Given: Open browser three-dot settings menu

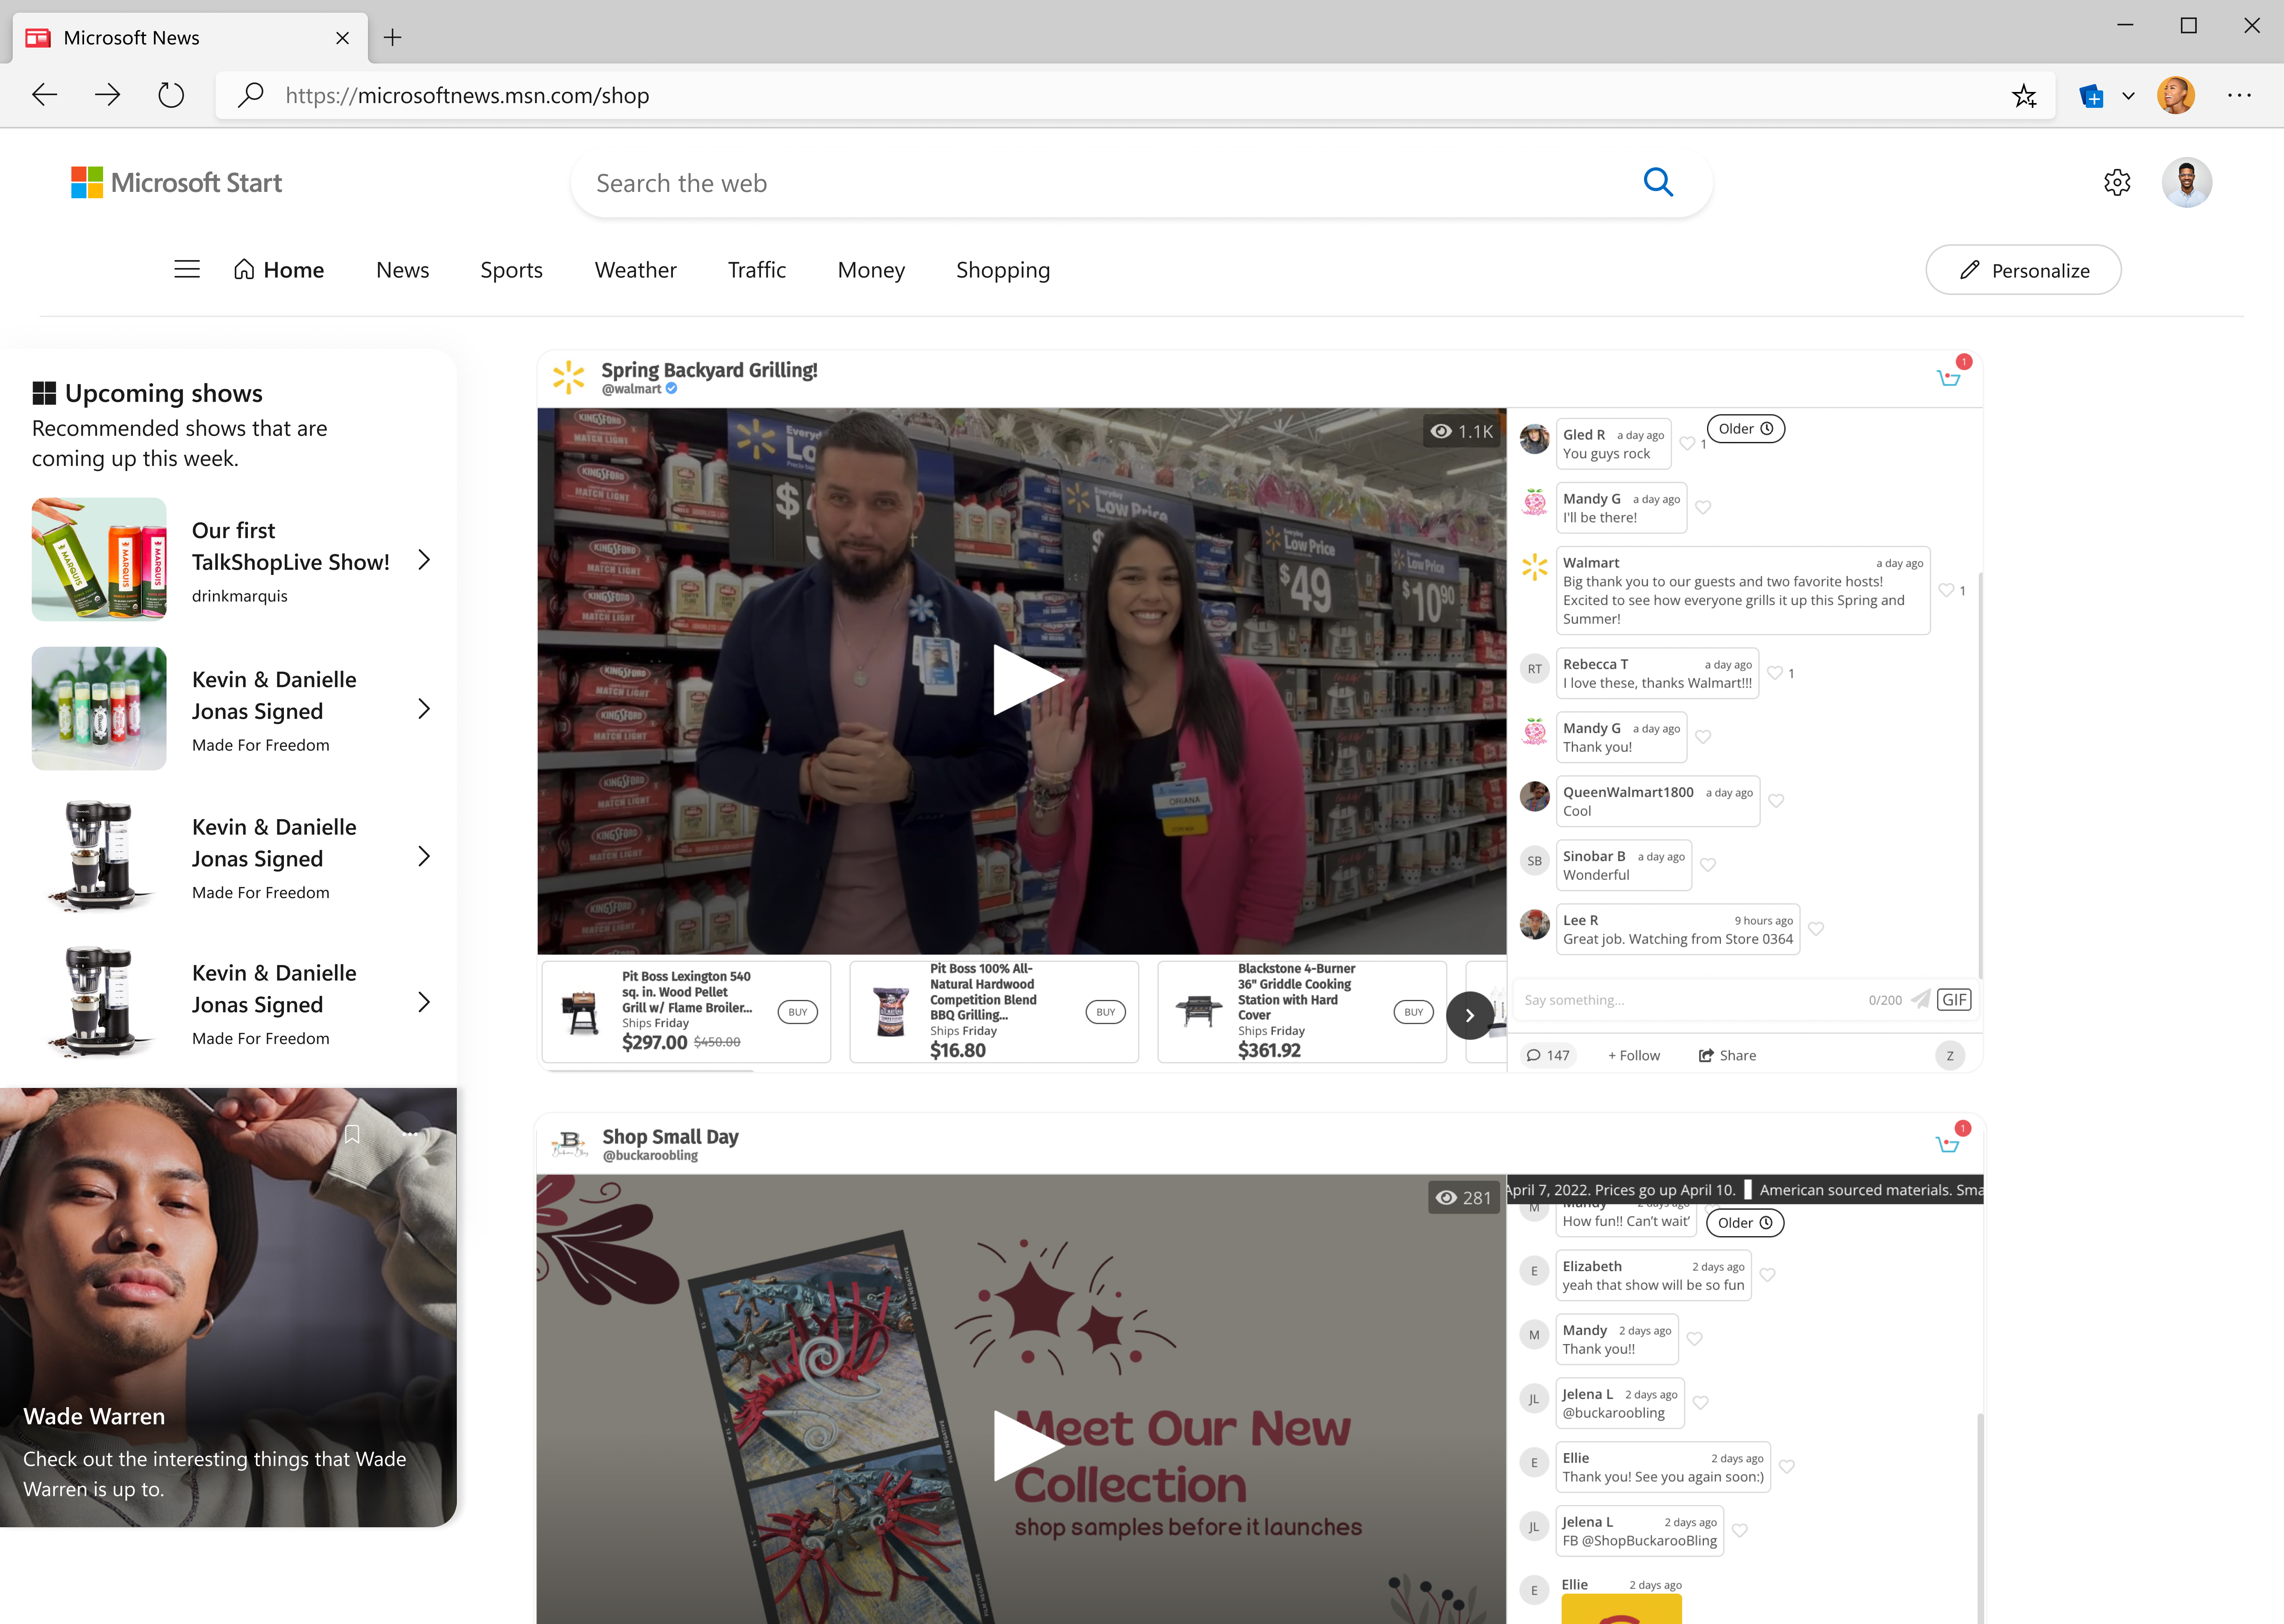Looking at the screenshot, I should [x=2239, y=95].
